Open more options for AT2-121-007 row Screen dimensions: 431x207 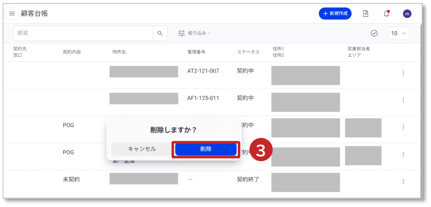pyautogui.click(x=403, y=73)
